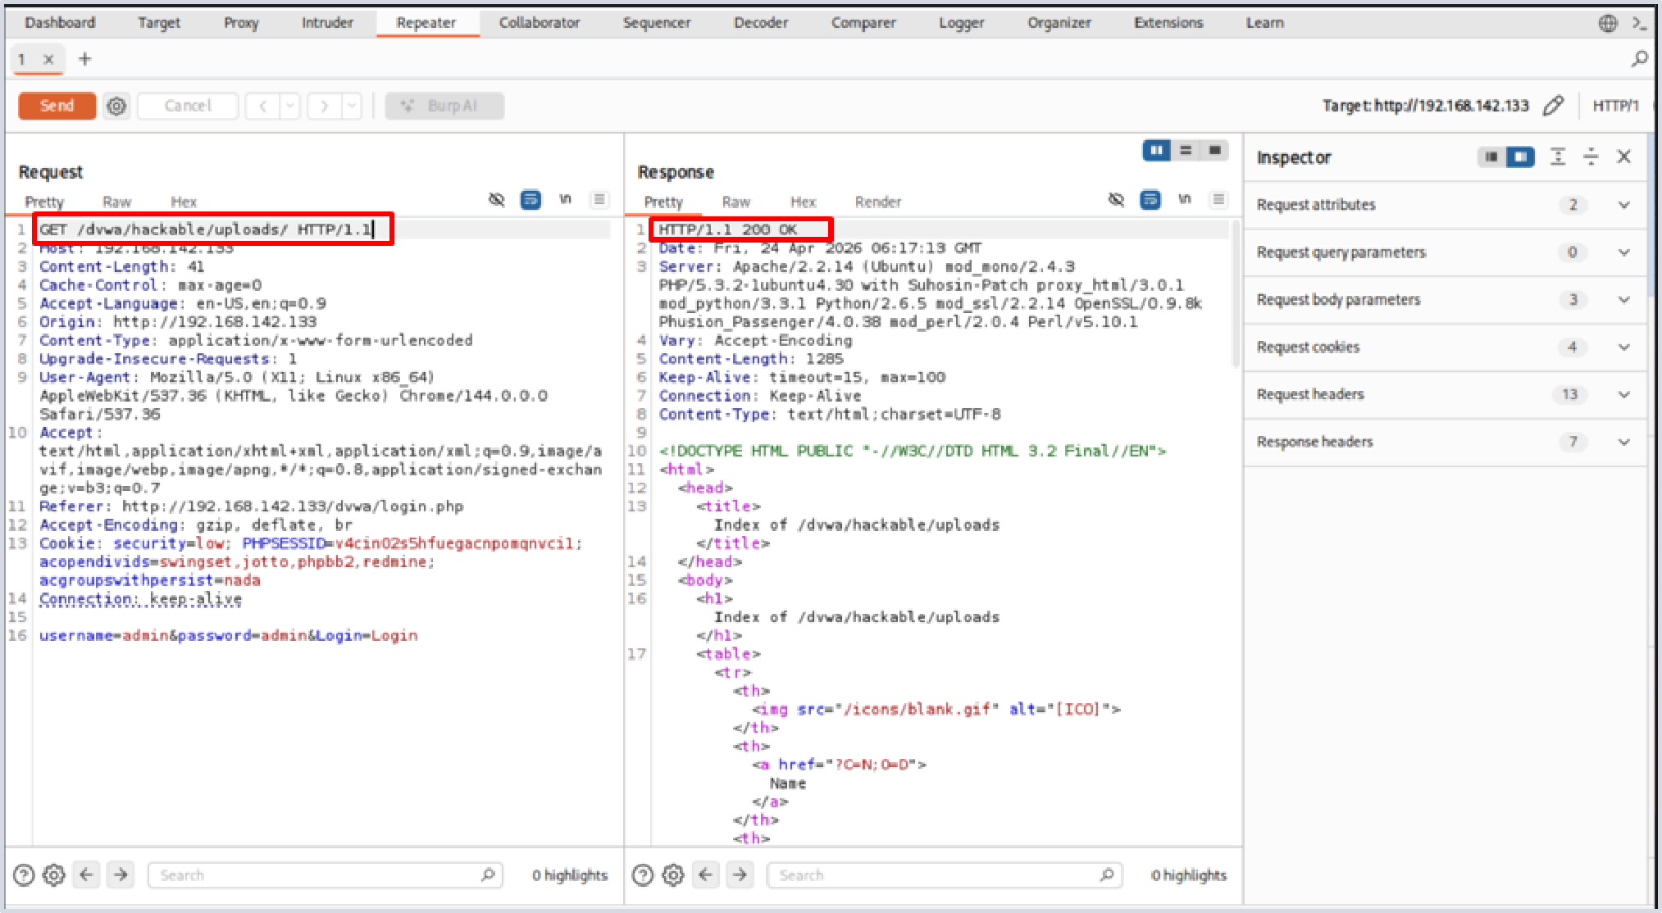This screenshot has height=913, width=1662.
Task: Collapse all Inspector sections icon
Action: click(x=1591, y=157)
